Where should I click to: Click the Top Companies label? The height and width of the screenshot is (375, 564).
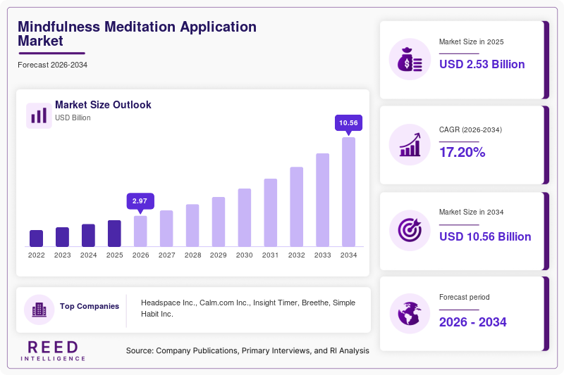coord(90,306)
